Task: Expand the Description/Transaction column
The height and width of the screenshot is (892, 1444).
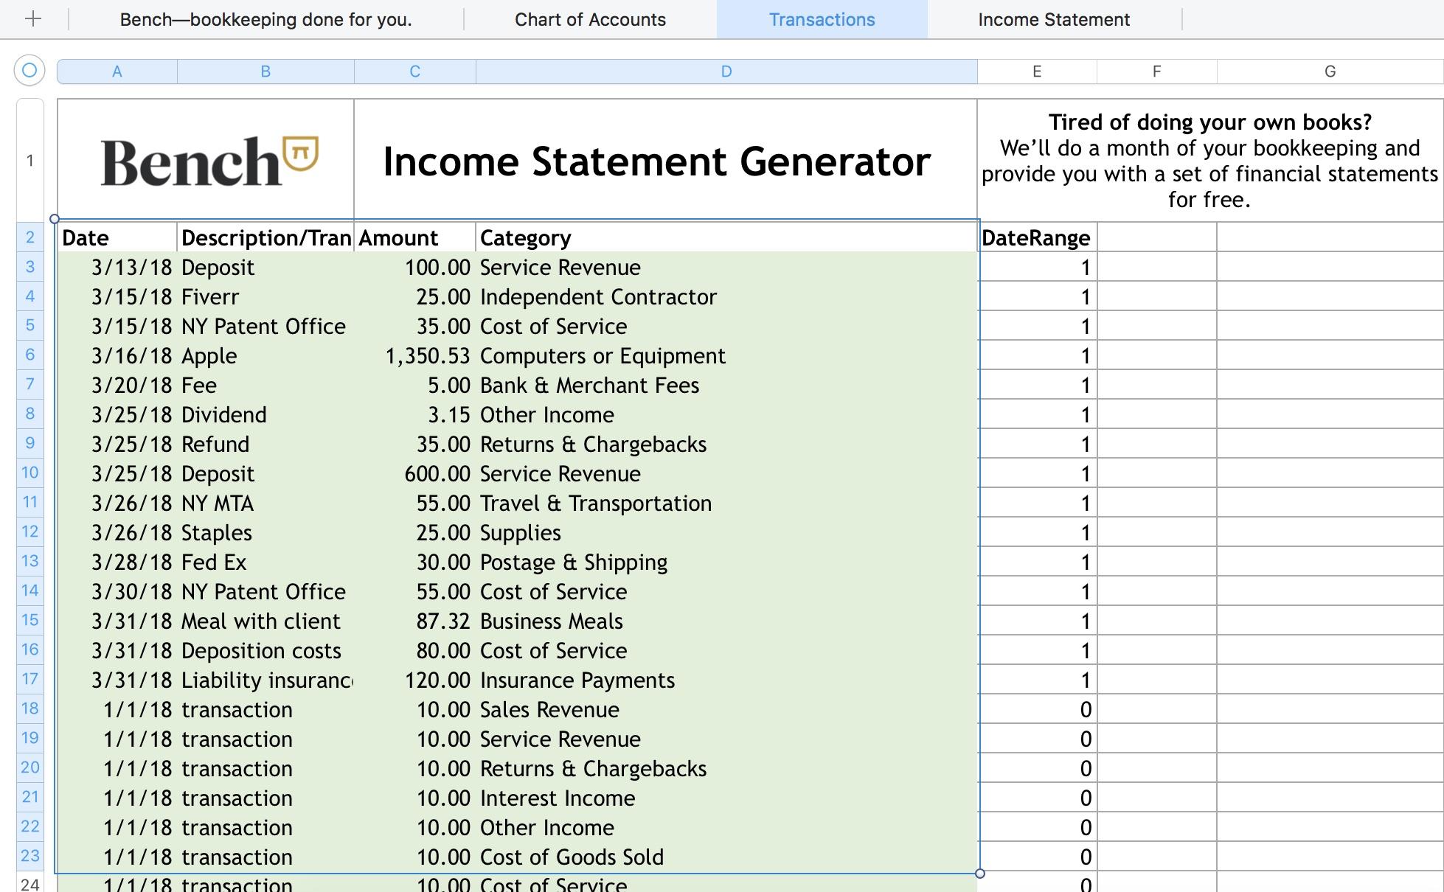Action: [x=354, y=70]
